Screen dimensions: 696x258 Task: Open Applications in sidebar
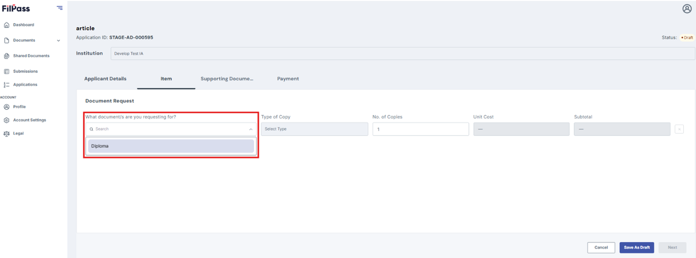25,85
